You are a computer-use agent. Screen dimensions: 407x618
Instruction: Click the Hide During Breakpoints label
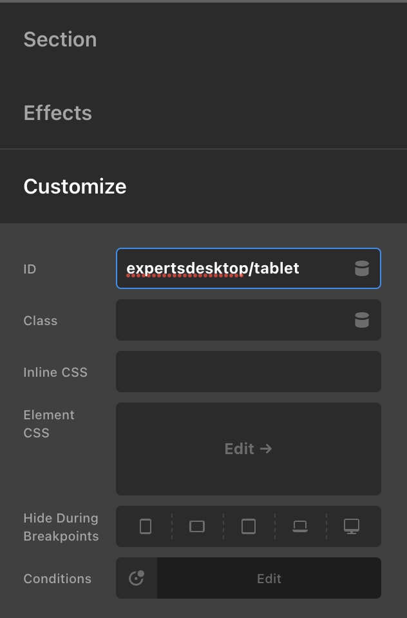pyautogui.click(x=61, y=527)
